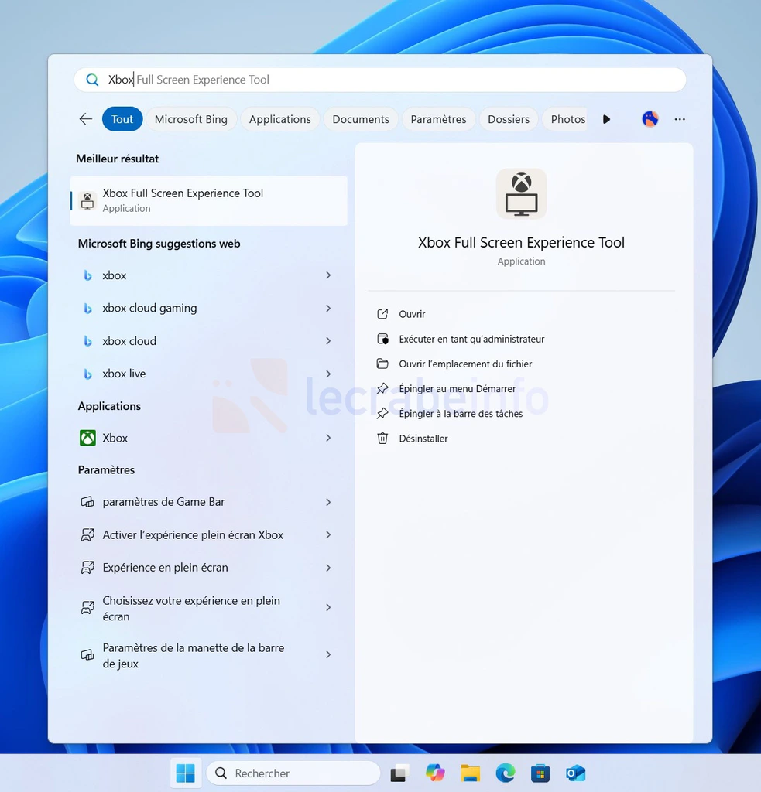Screen dimensions: 761x792
Task: Open the three-dot more options menu
Action: 680,119
